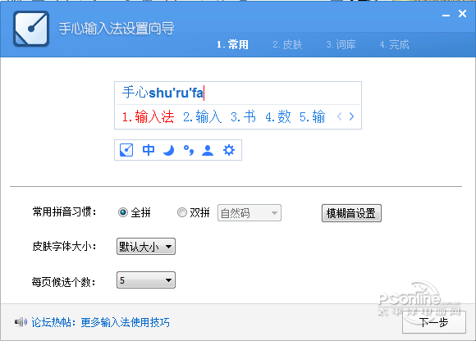
Task: Choose candidate 2. 输入
Action: click(x=202, y=116)
